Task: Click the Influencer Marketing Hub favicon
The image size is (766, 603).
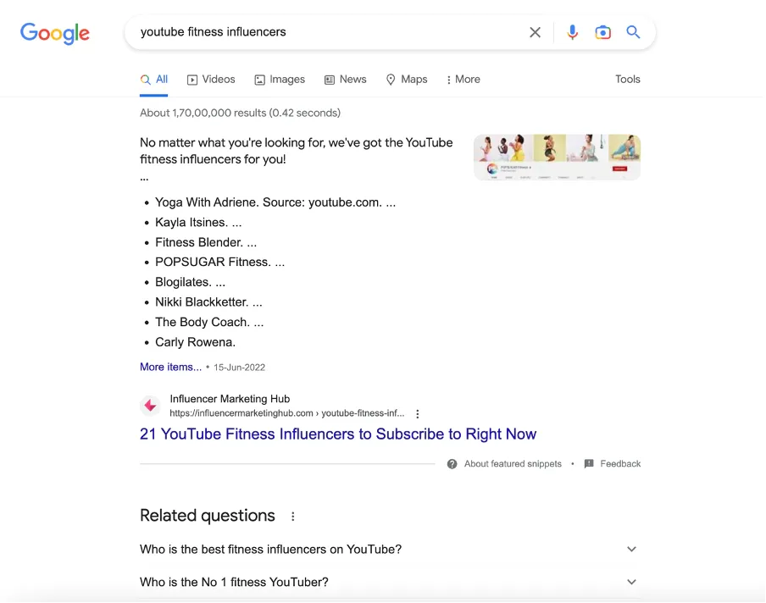Action: point(151,406)
